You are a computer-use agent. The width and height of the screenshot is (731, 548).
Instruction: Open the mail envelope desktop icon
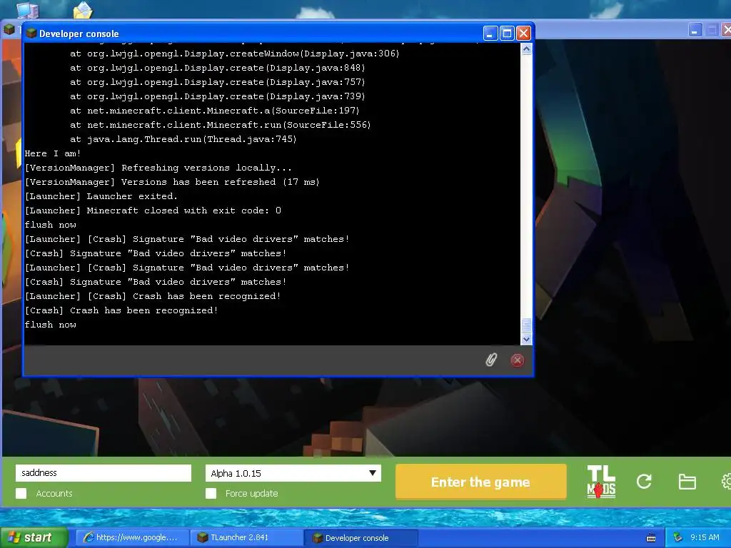(83, 10)
